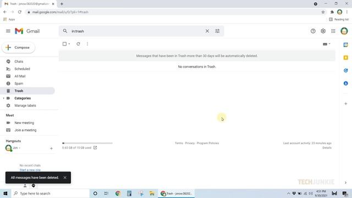Clear the in:trash search with X

[x=207, y=31]
